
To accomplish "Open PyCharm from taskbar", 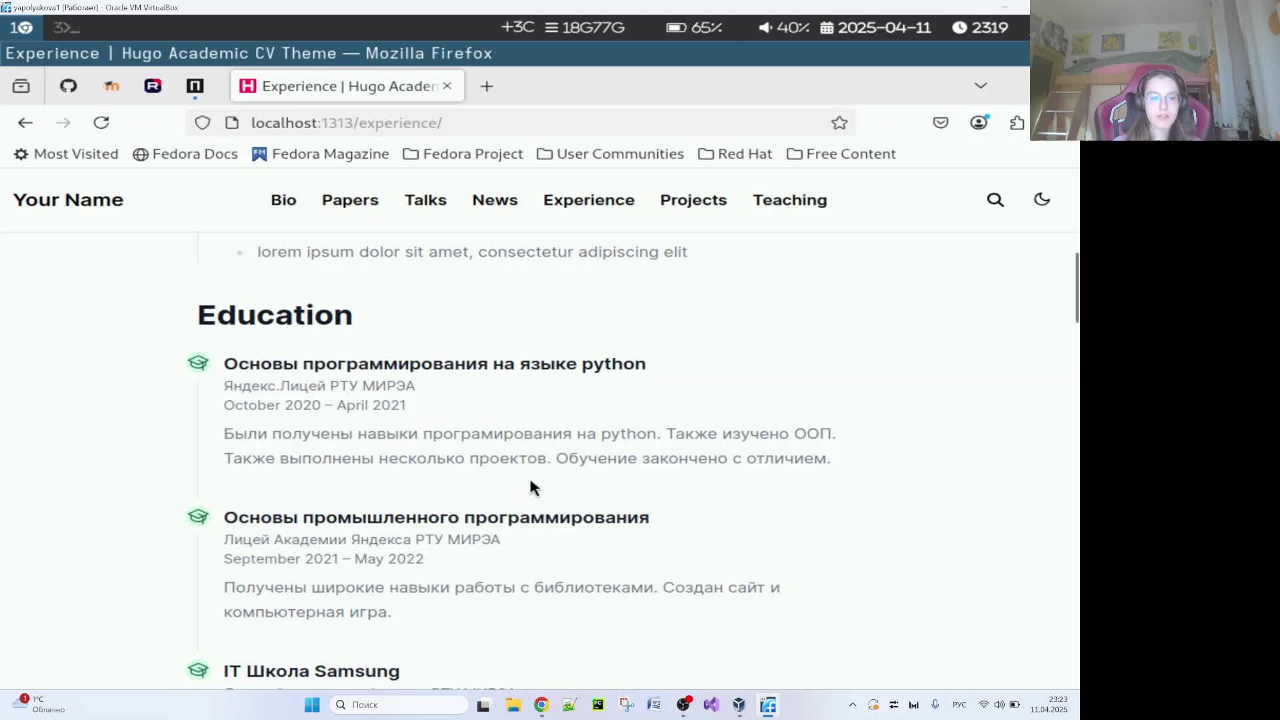I will 598,705.
